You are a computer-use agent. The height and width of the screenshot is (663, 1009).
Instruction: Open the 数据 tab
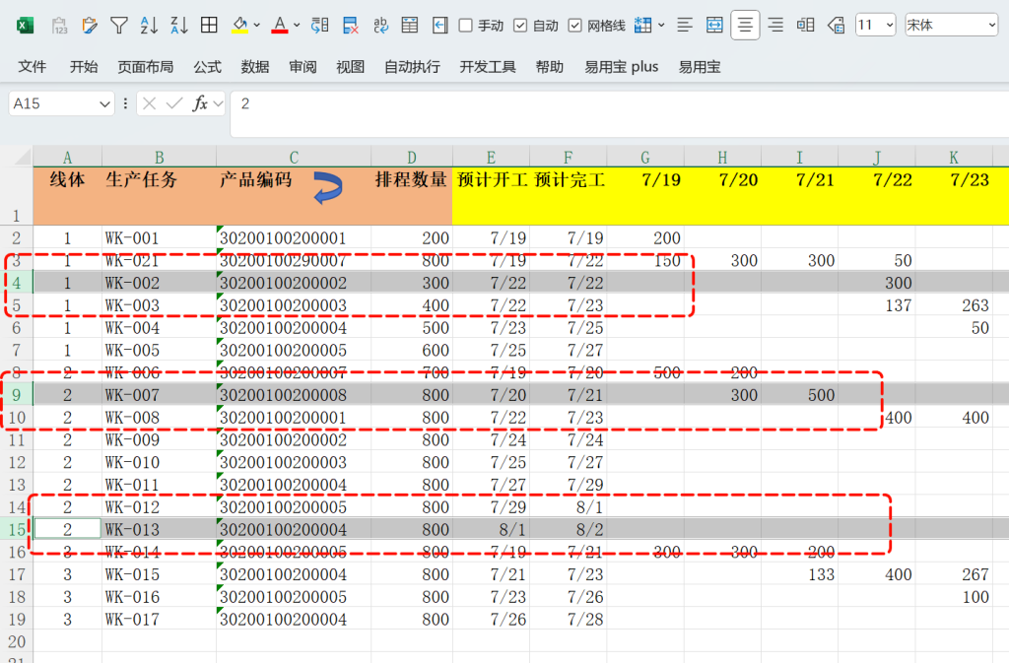coord(255,67)
